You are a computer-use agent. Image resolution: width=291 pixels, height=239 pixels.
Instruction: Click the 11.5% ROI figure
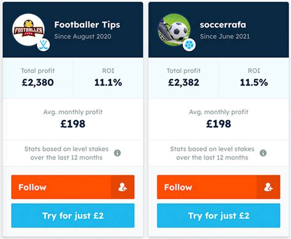pos(254,82)
